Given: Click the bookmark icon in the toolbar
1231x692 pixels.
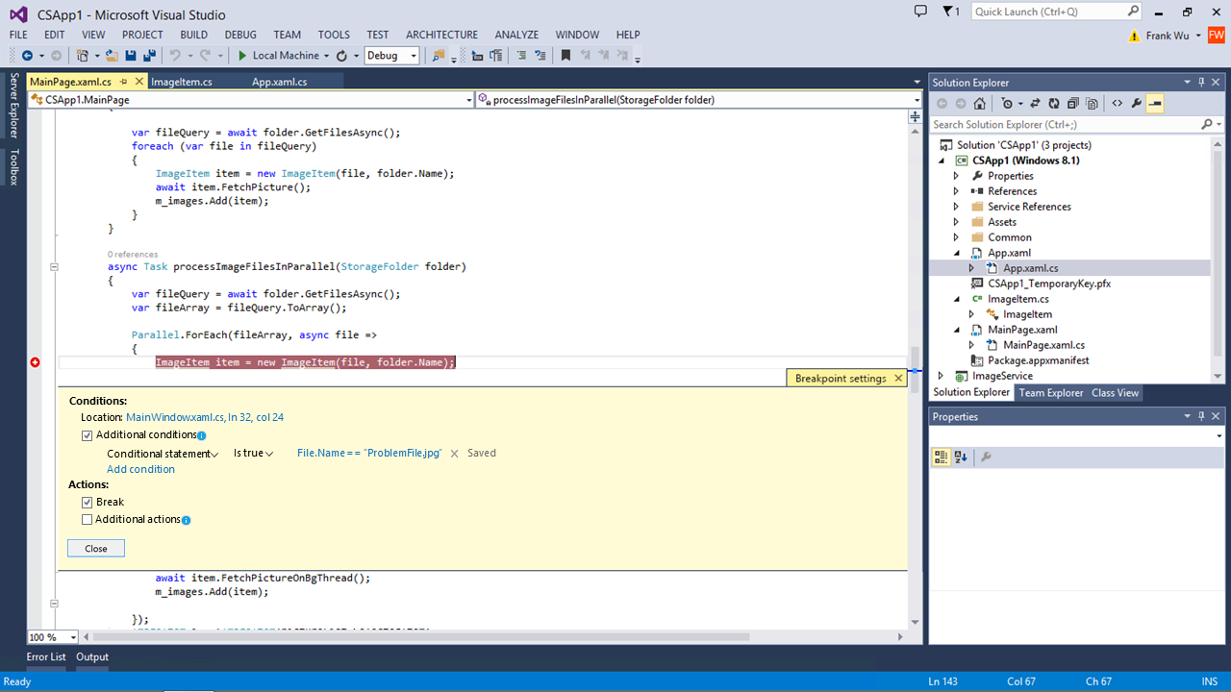Looking at the screenshot, I should coord(565,56).
